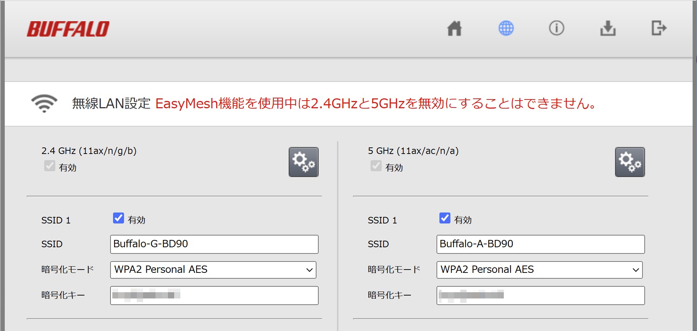Click the Wi-Fi icon beside 無線LAN設定
The width and height of the screenshot is (697, 331).
[x=44, y=104]
